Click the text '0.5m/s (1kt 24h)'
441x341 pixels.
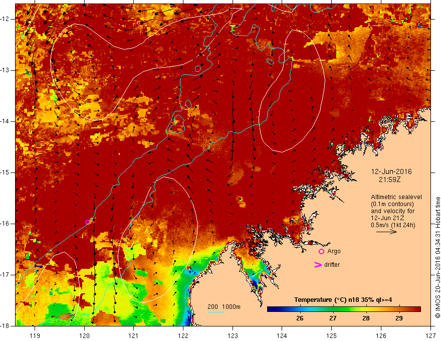(x=393, y=225)
